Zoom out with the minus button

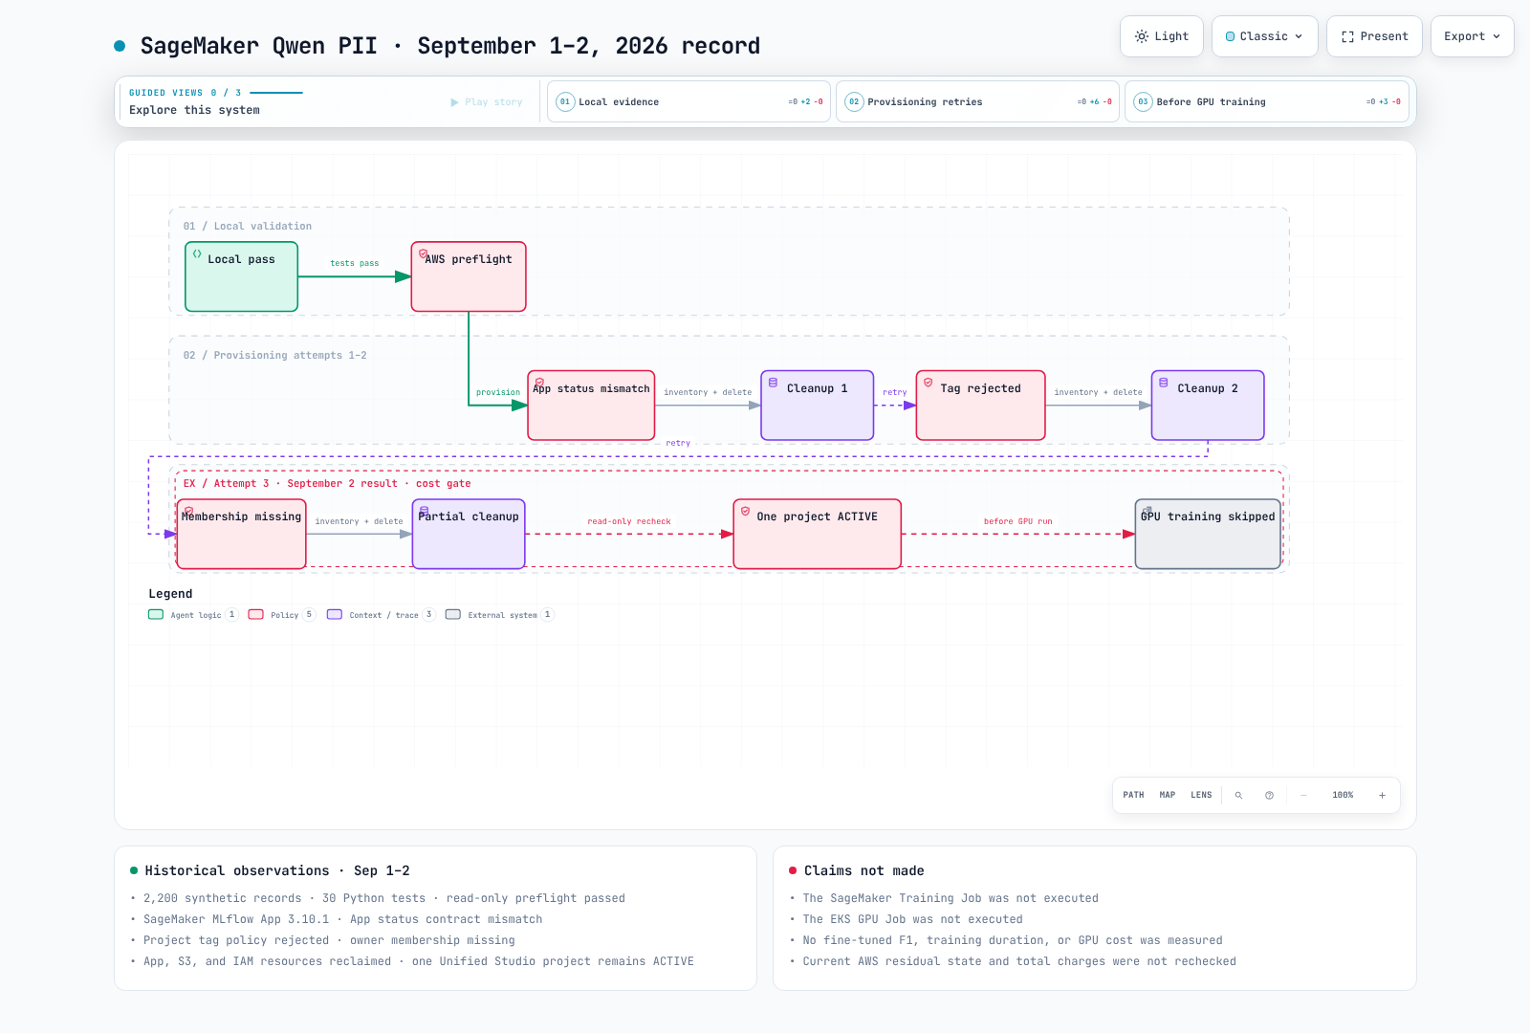[1303, 795]
